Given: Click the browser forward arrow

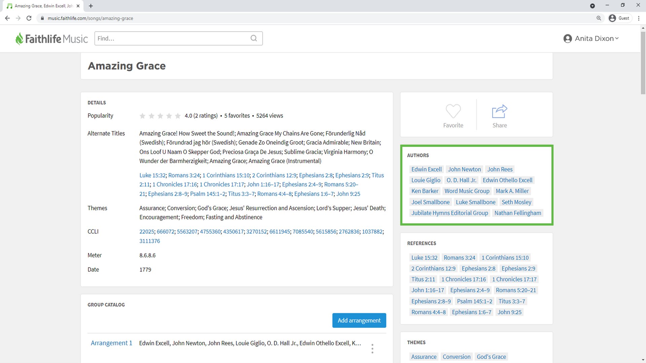Looking at the screenshot, I should pyautogui.click(x=18, y=18).
